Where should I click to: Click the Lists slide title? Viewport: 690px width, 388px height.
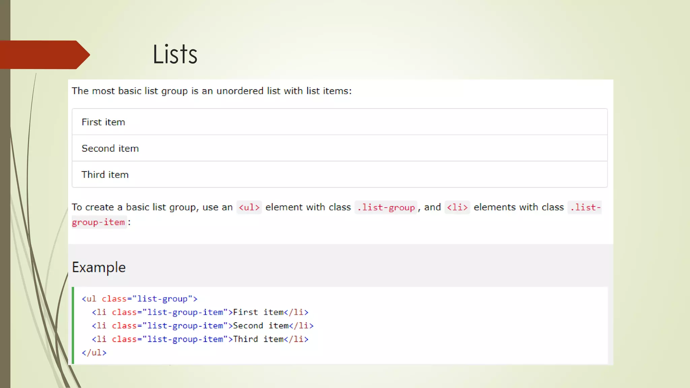(x=175, y=54)
